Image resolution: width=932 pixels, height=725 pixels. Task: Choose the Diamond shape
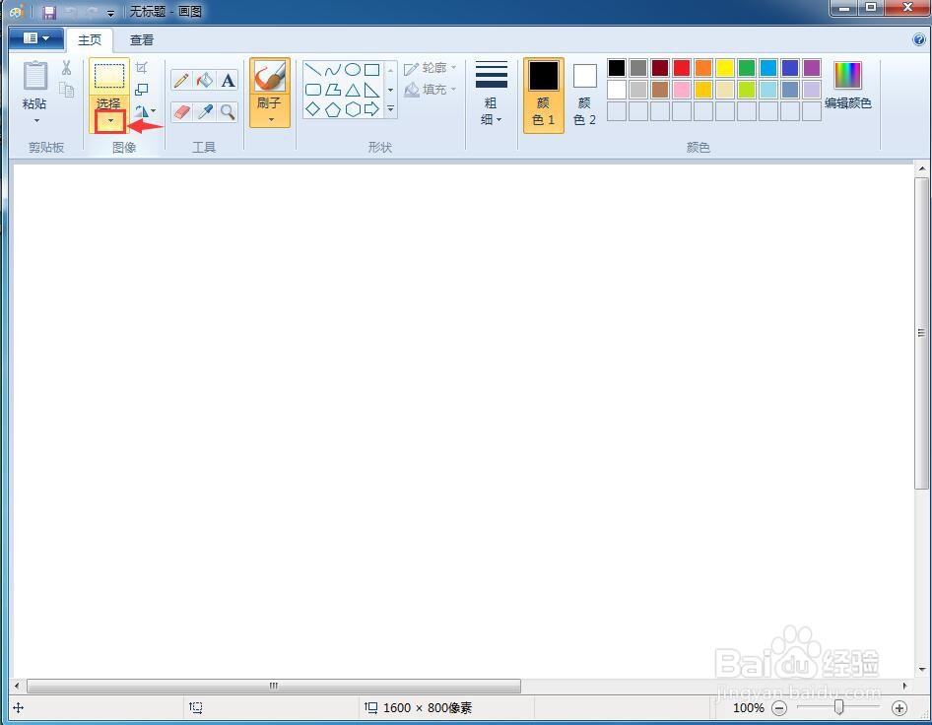313,109
